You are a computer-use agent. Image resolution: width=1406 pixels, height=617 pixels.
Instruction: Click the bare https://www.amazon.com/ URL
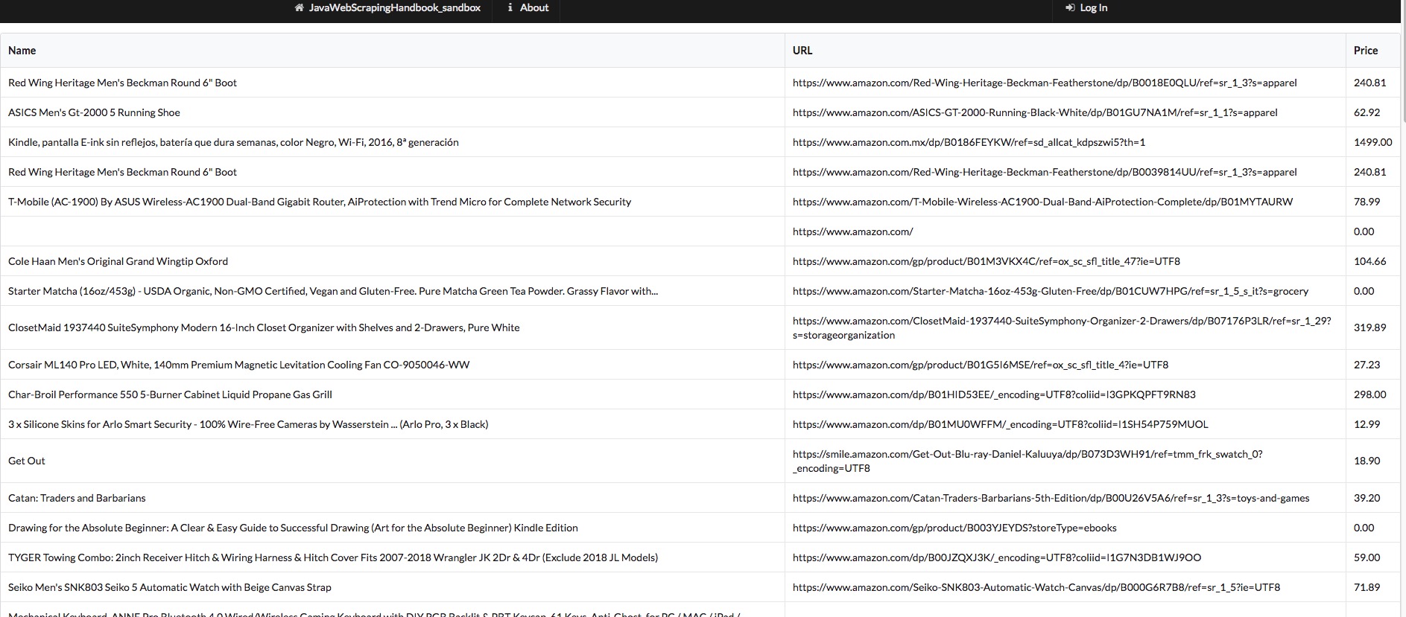click(852, 231)
